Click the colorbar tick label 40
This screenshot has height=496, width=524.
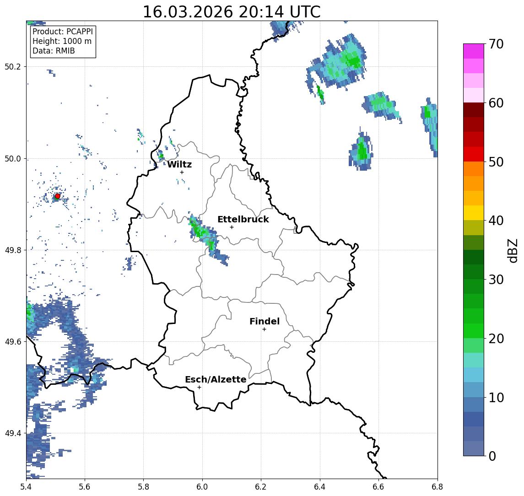click(x=496, y=221)
